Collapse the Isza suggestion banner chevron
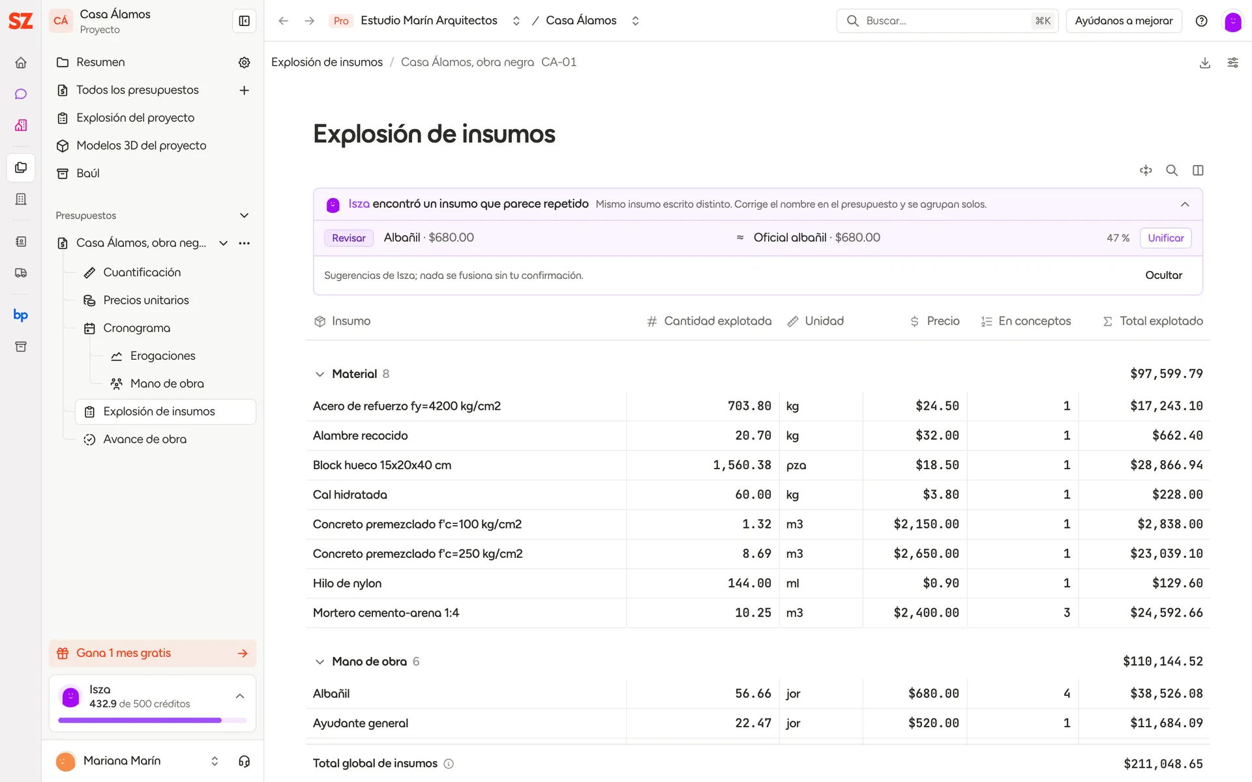Image resolution: width=1252 pixels, height=782 pixels. pyautogui.click(x=1185, y=205)
